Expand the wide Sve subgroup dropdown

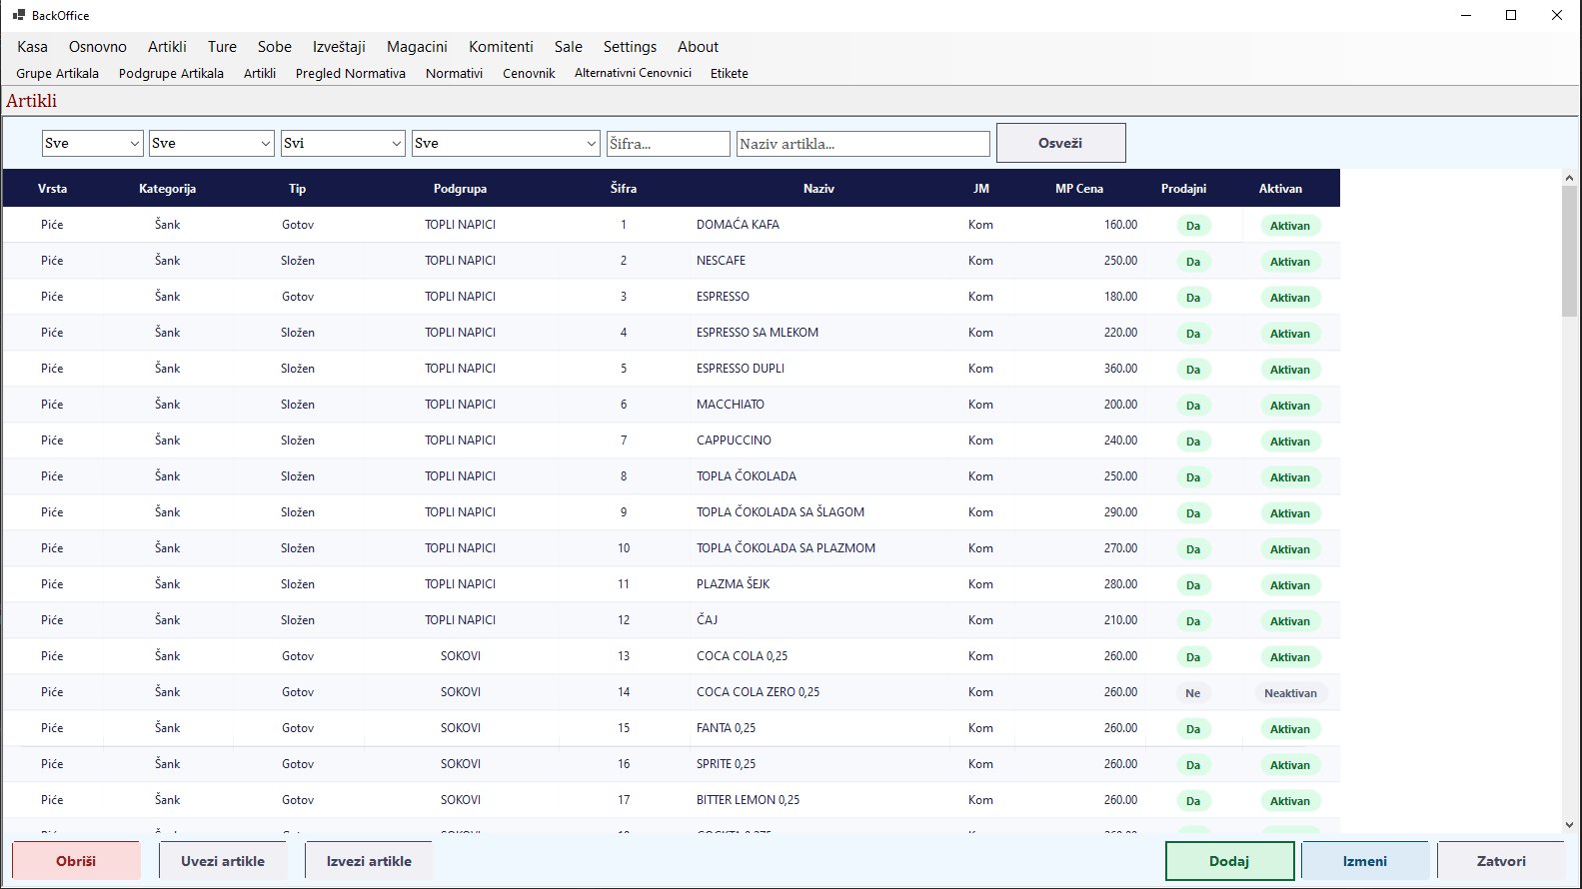click(x=506, y=143)
